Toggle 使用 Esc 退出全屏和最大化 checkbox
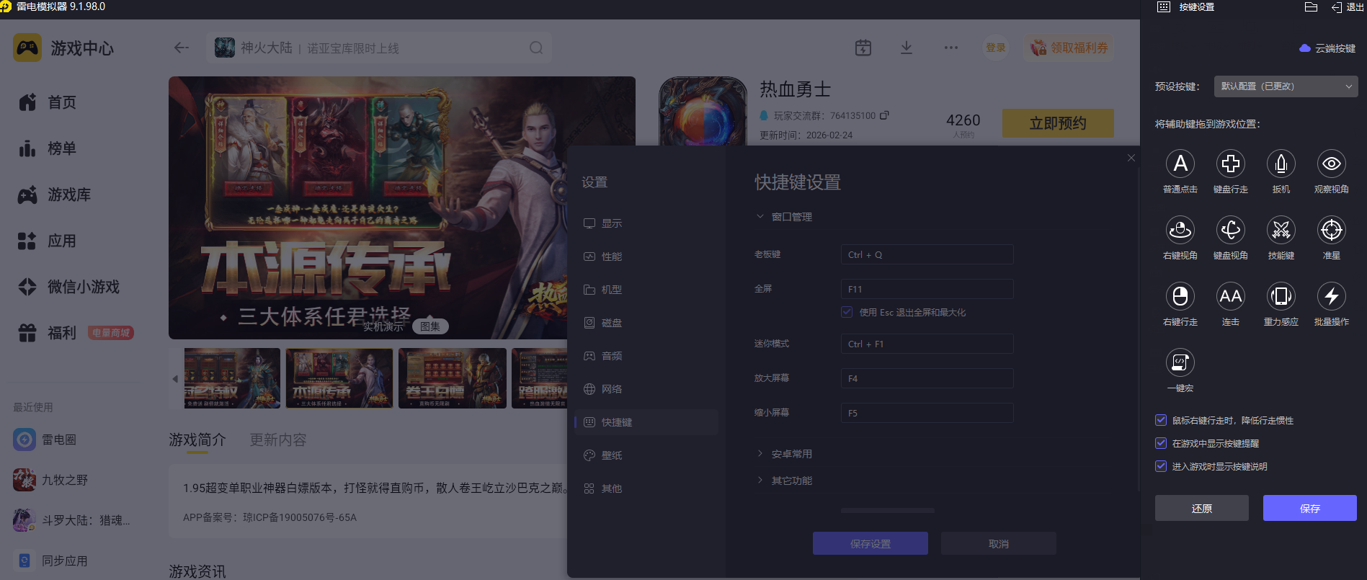The width and height of the screenshot is (1367, 580). (x=847, y=312)
